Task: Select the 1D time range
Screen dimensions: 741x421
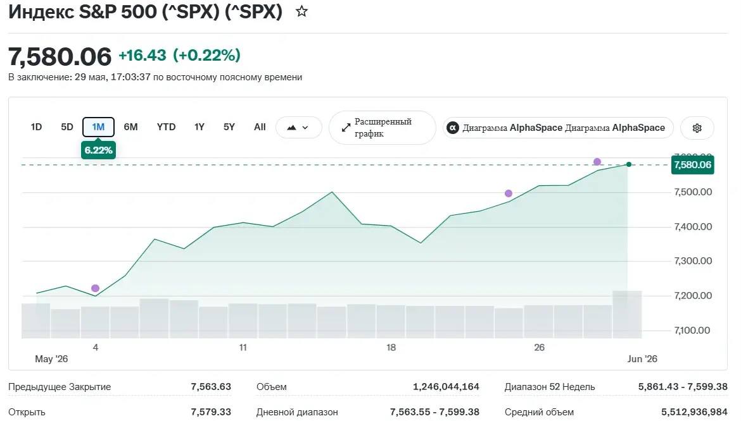Action: coord(36,127)
